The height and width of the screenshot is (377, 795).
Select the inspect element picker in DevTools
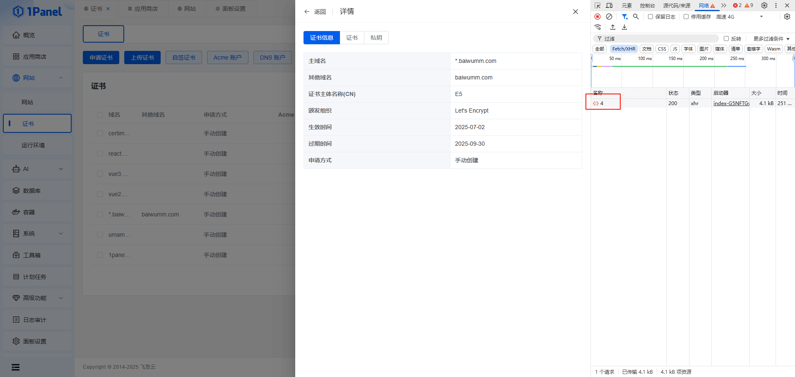(597, 5)
